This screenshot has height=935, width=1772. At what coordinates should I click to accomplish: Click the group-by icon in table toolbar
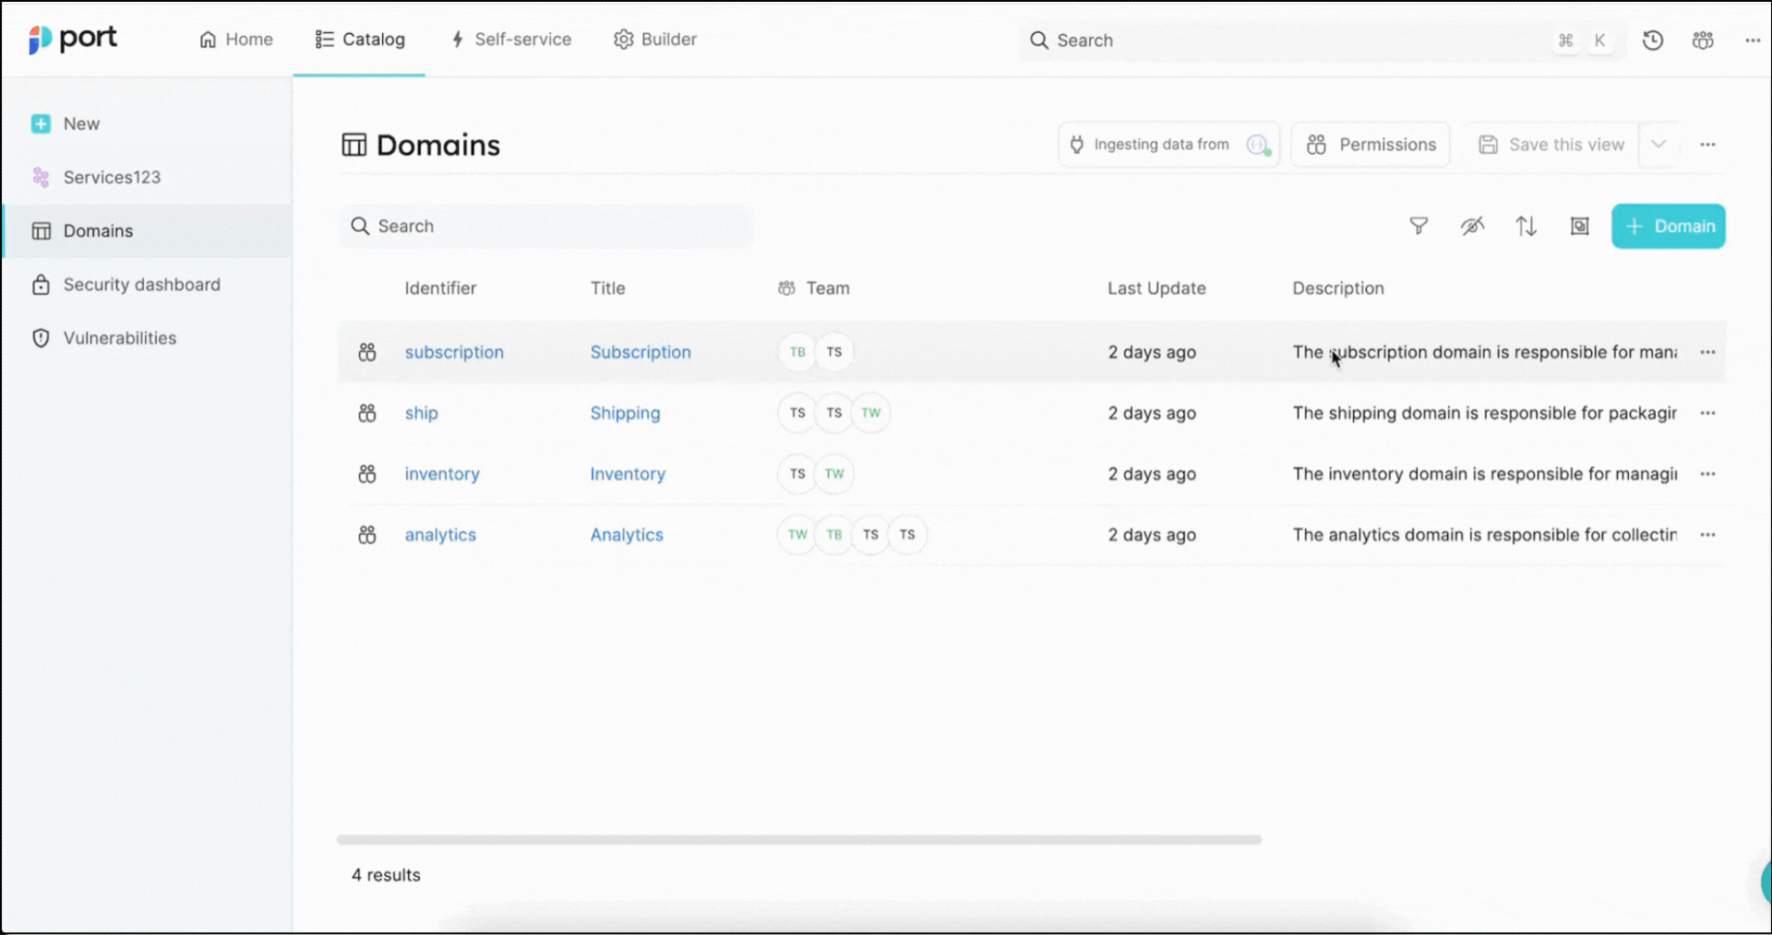pyautogui.click(x=1579, y=226)
